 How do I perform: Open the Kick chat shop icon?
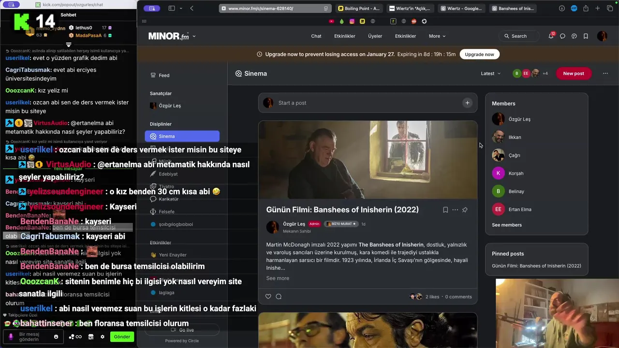(x=91, y=336)
